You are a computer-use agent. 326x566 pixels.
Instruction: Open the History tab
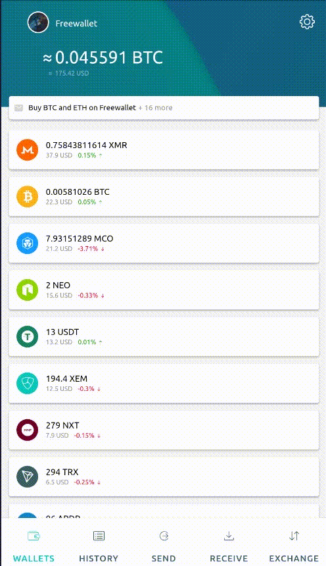(99, 546)
